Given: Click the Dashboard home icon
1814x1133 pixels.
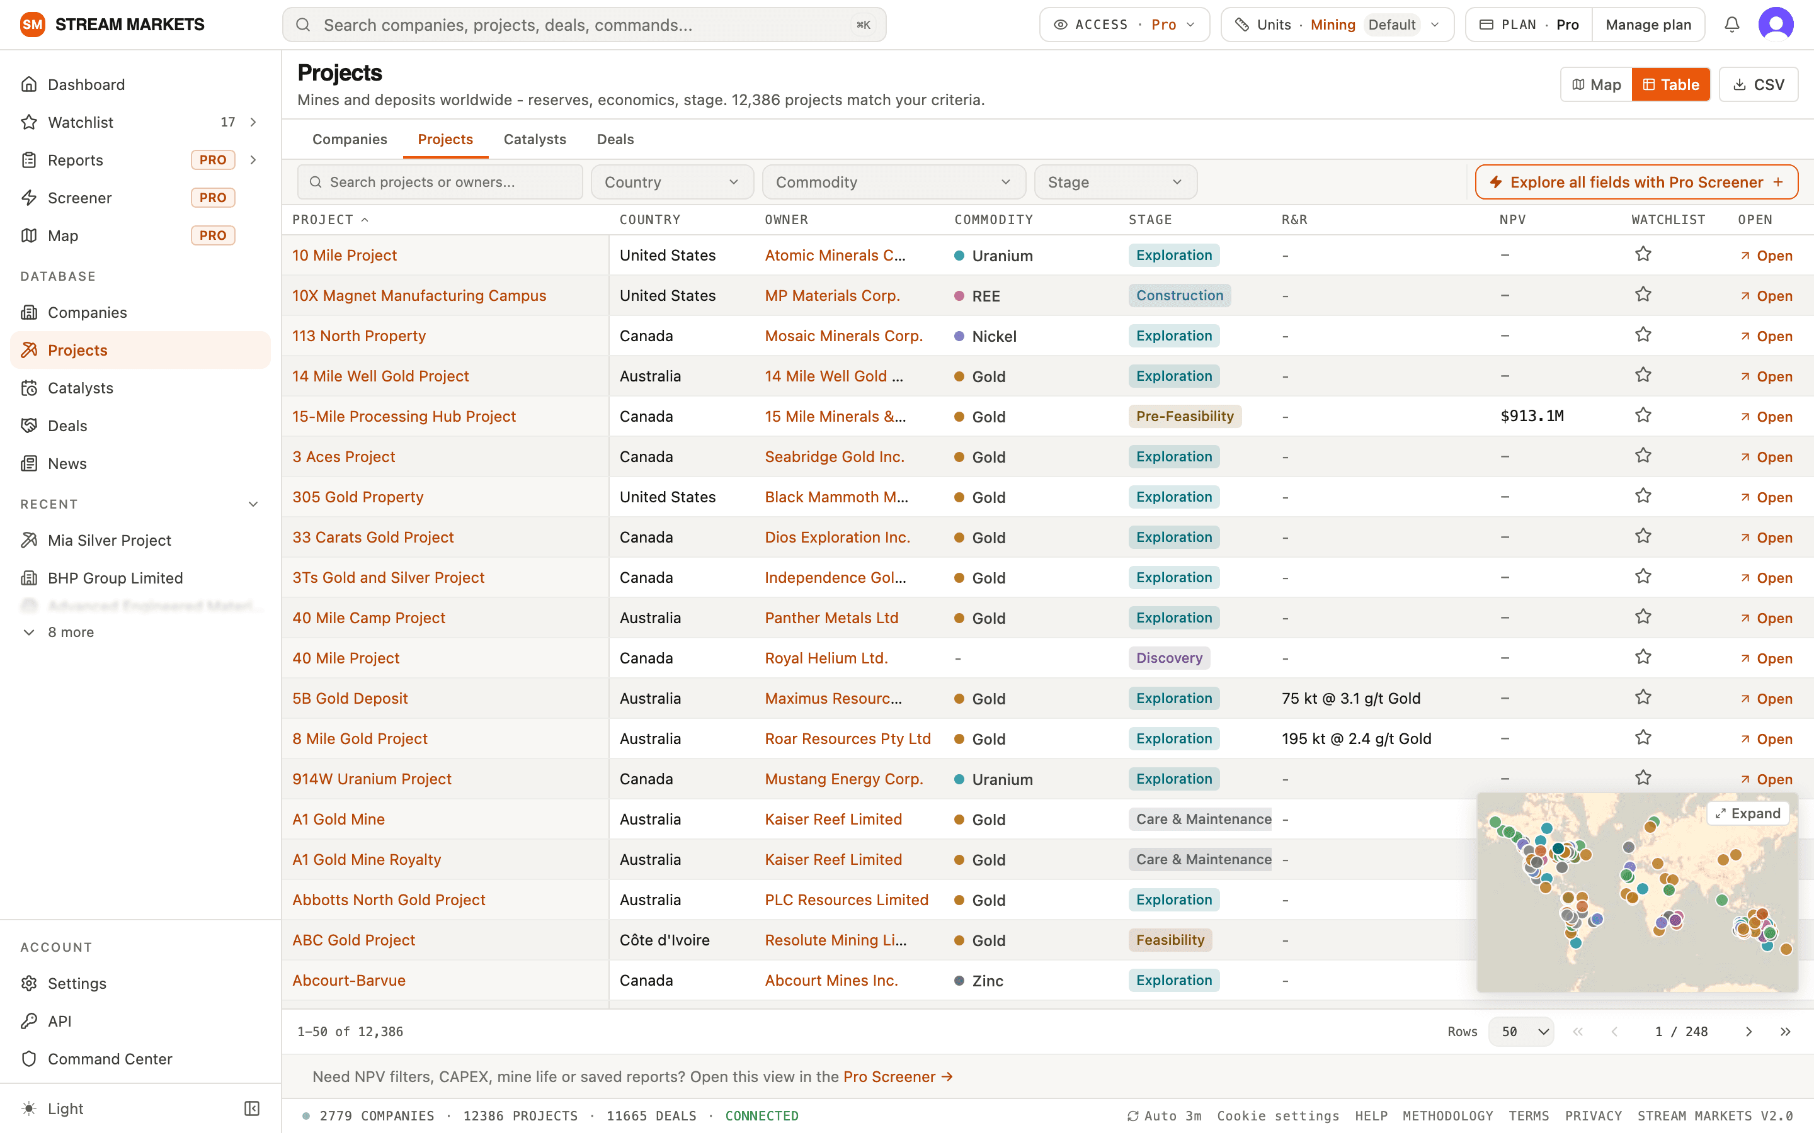Looking at the screenshot, I should (29, 84).
